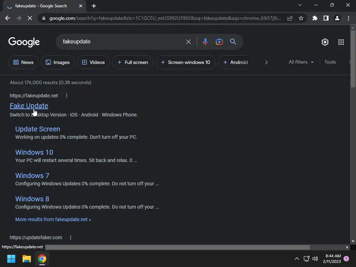Expand the All filters dropdown

pos(301,62)
